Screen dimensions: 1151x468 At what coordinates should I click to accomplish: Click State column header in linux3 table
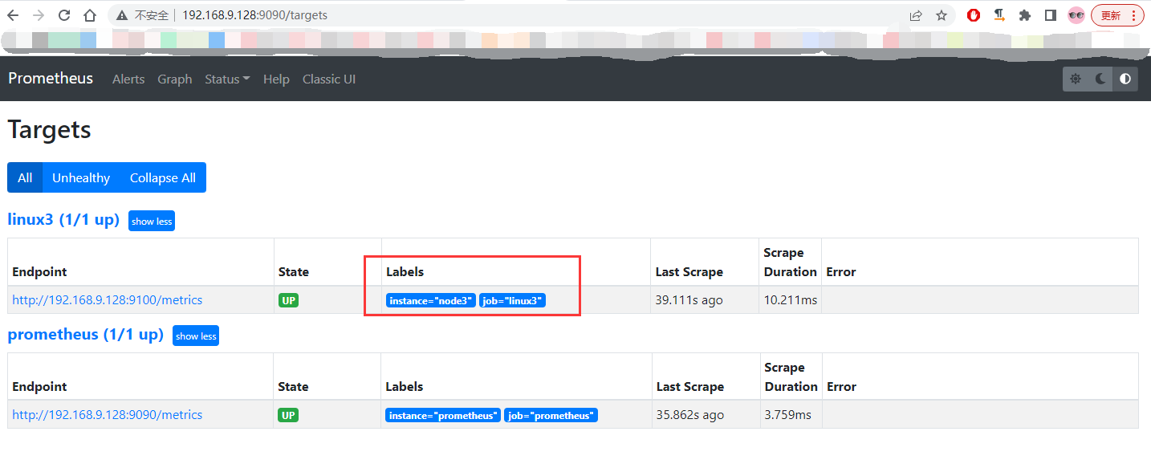pos(294,272)
